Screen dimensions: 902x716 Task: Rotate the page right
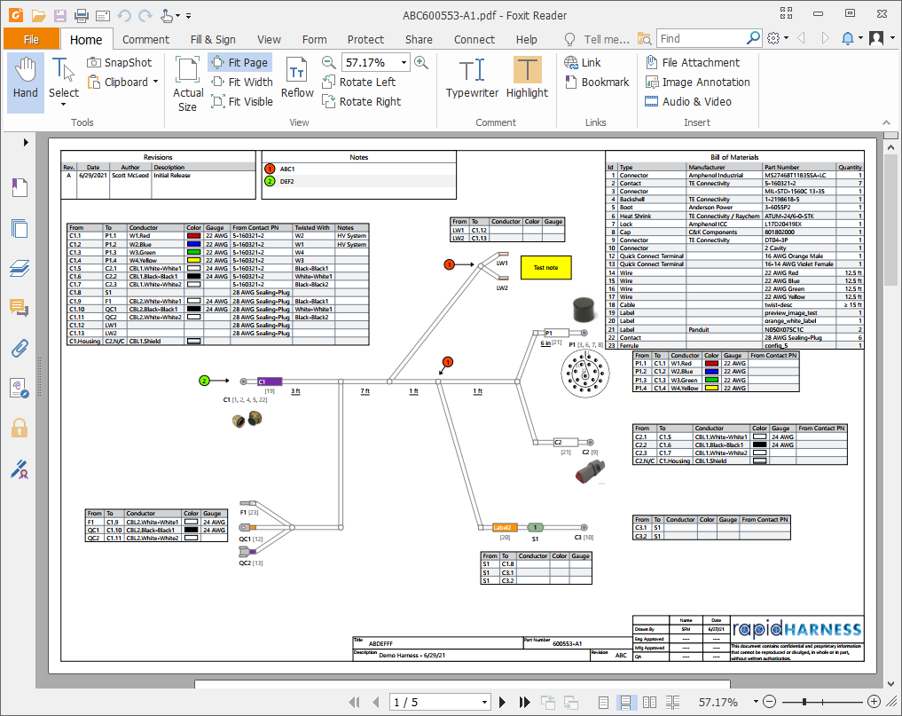362,101
